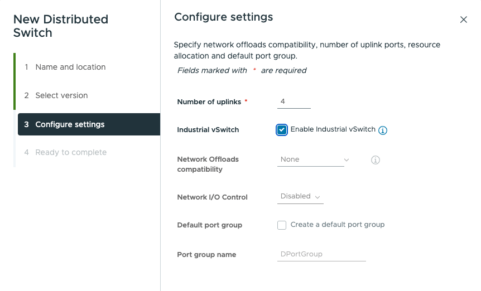Click the Number of uplinks label
The width and height of the screenshot is (481, 291).
click(x=209, y=102)
